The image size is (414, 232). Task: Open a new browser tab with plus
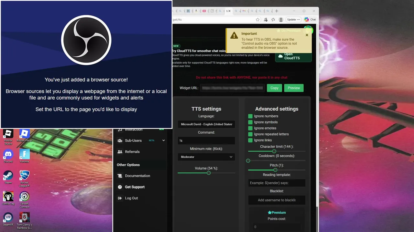click(x=277, y=11)
